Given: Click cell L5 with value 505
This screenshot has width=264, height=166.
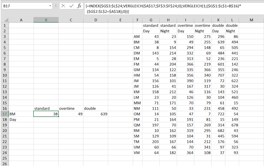Looking at the screenshot, I should point(232,48).
